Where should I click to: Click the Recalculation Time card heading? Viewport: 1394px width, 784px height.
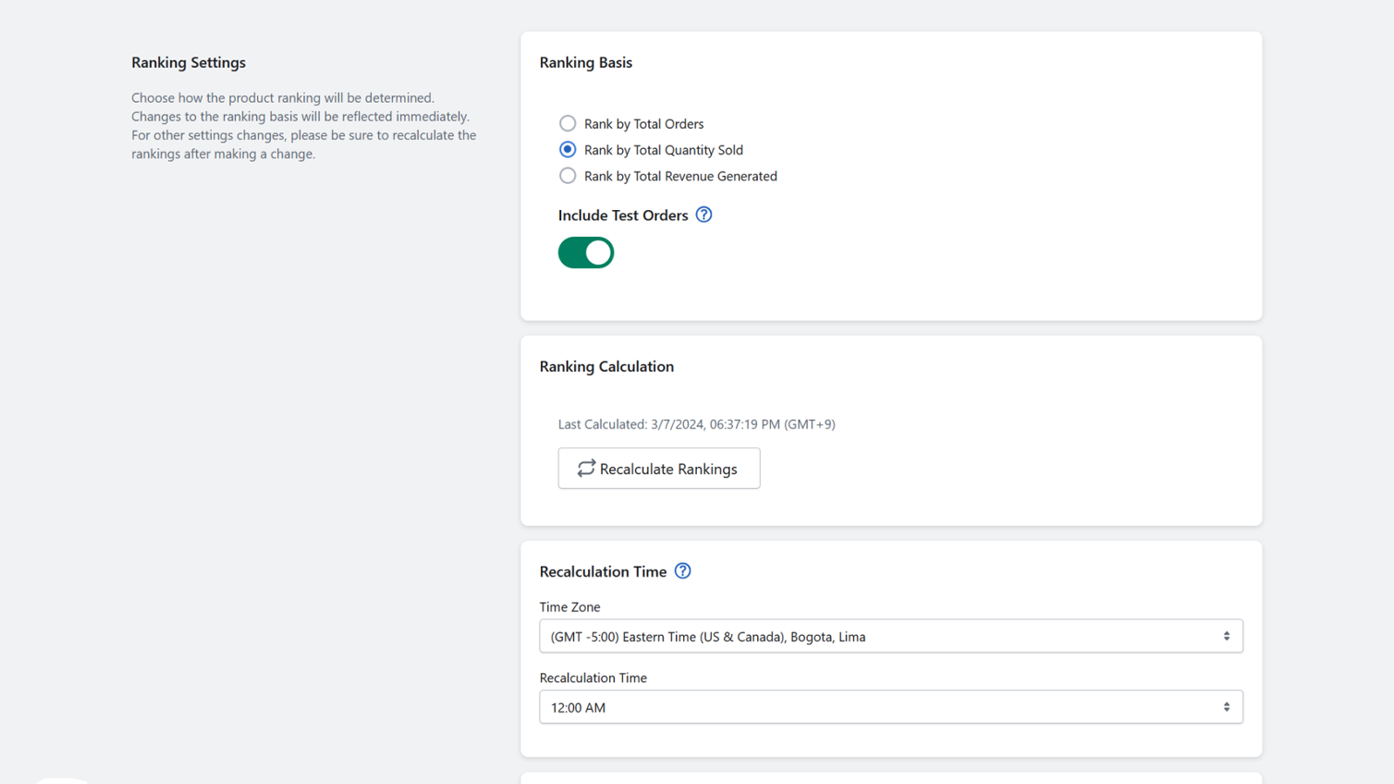(603, 571)
